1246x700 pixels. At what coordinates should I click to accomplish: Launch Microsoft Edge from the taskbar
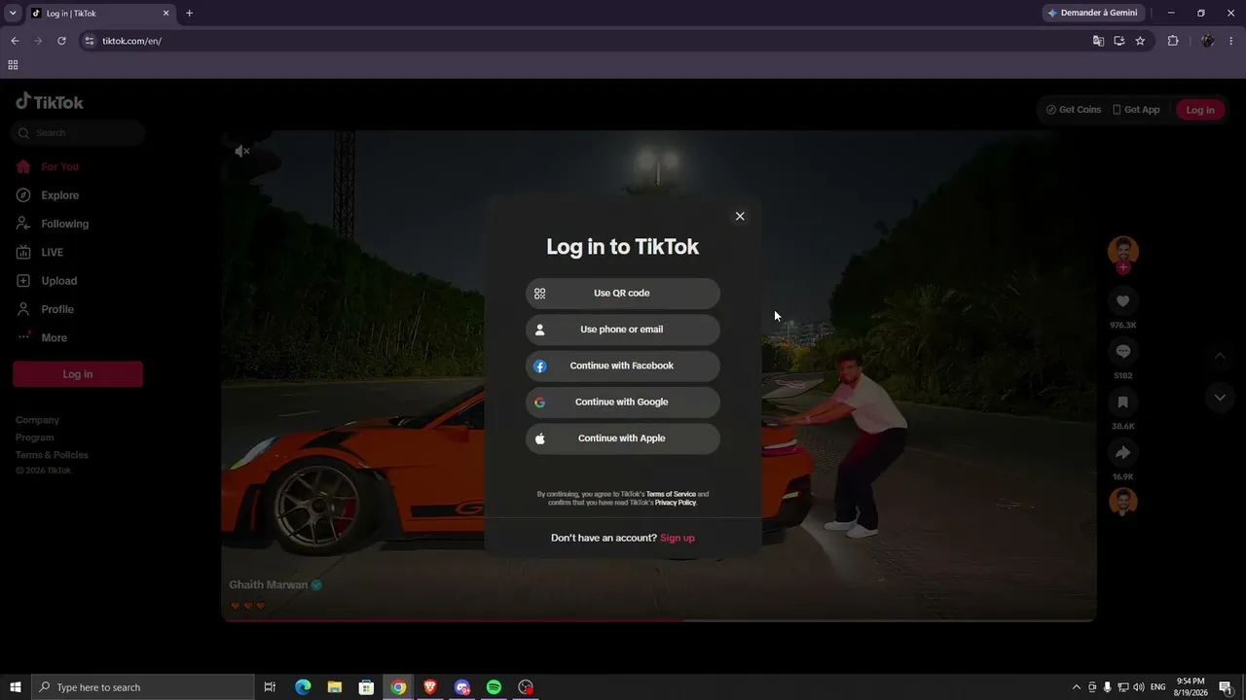click(x=303, y=687)
